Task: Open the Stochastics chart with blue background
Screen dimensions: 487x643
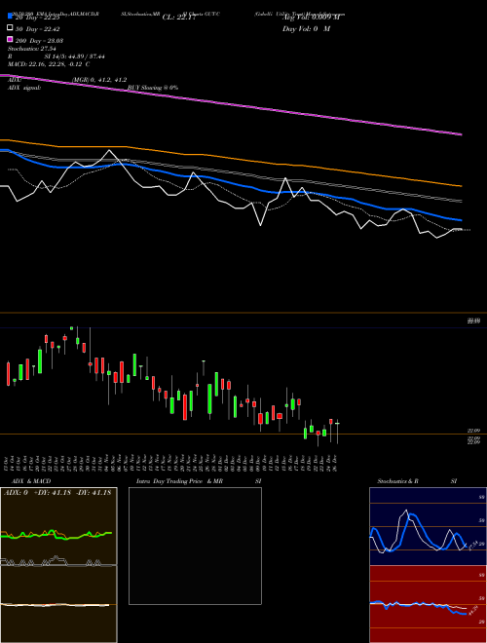Action: (428, 526)
